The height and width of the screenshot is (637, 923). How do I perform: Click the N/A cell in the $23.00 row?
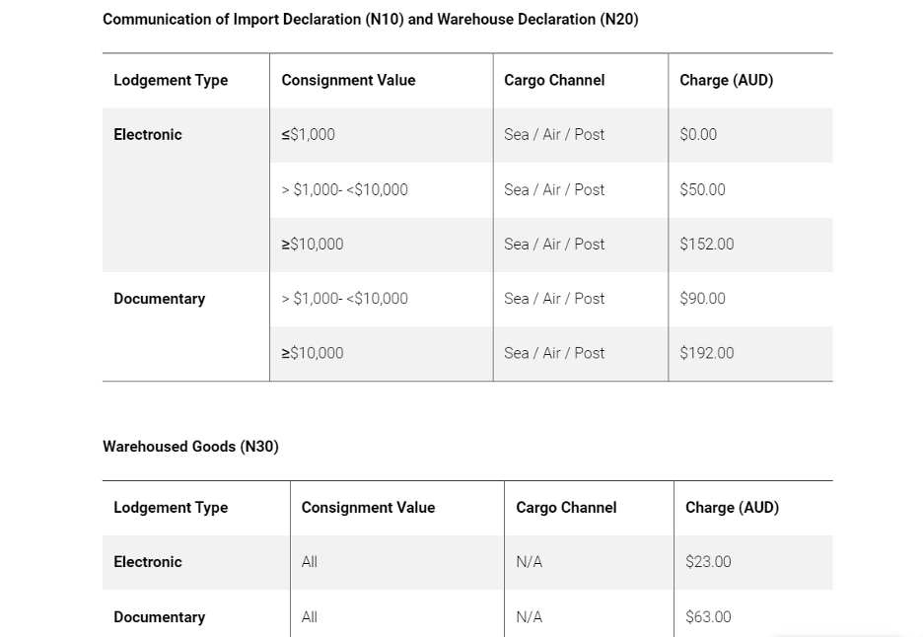tap(529, 562)
